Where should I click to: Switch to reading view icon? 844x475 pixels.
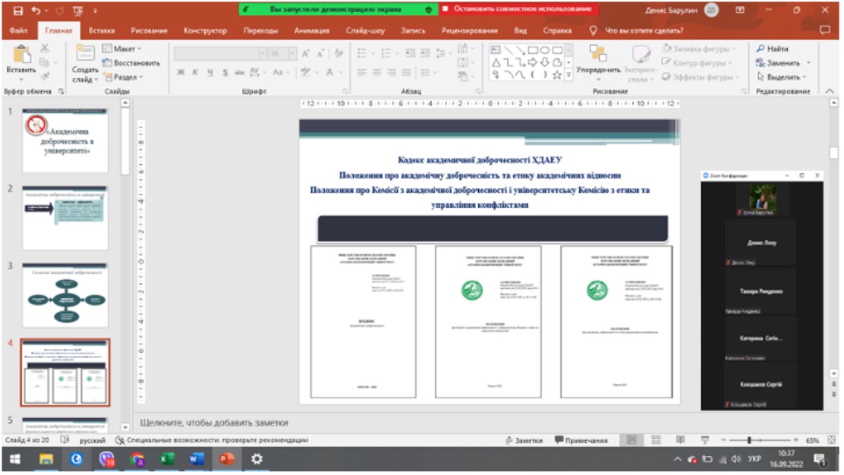[x=680, y=440]
